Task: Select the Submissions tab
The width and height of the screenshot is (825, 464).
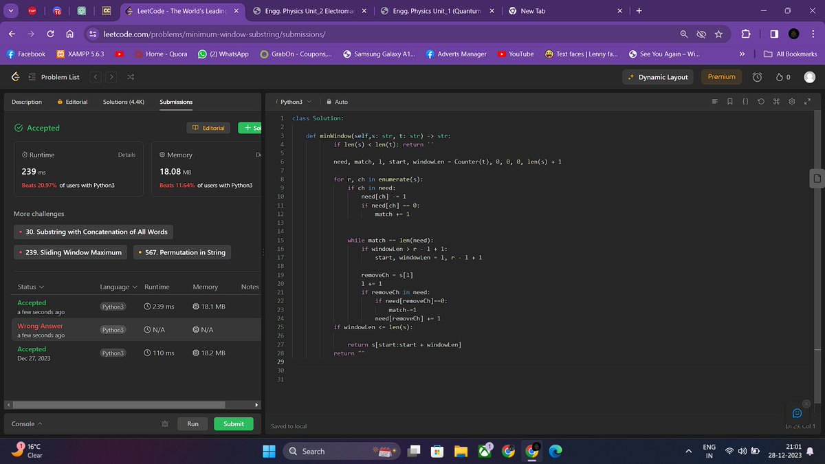Action: point(176,102)
